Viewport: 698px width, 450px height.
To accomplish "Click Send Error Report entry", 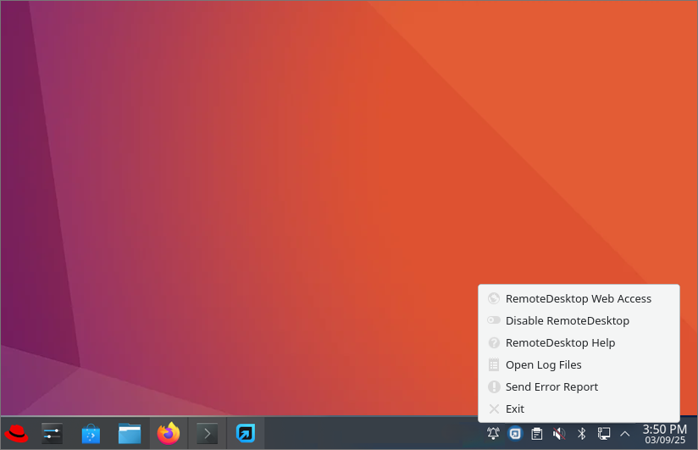I will (551, 386).
